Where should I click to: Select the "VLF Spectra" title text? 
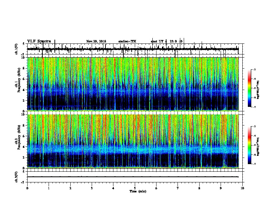pyautogui.click(x=39, y=41)
